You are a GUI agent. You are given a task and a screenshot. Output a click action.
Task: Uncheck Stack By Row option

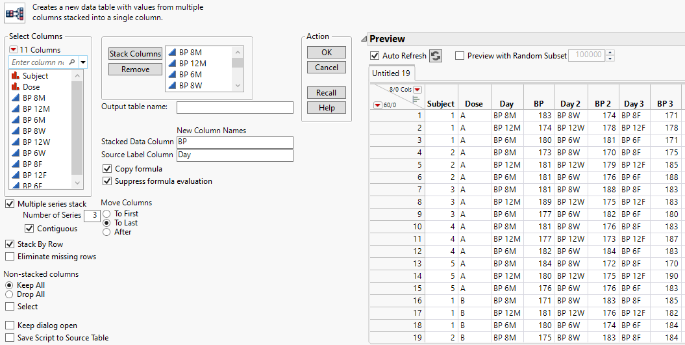[x=10, y=244]
